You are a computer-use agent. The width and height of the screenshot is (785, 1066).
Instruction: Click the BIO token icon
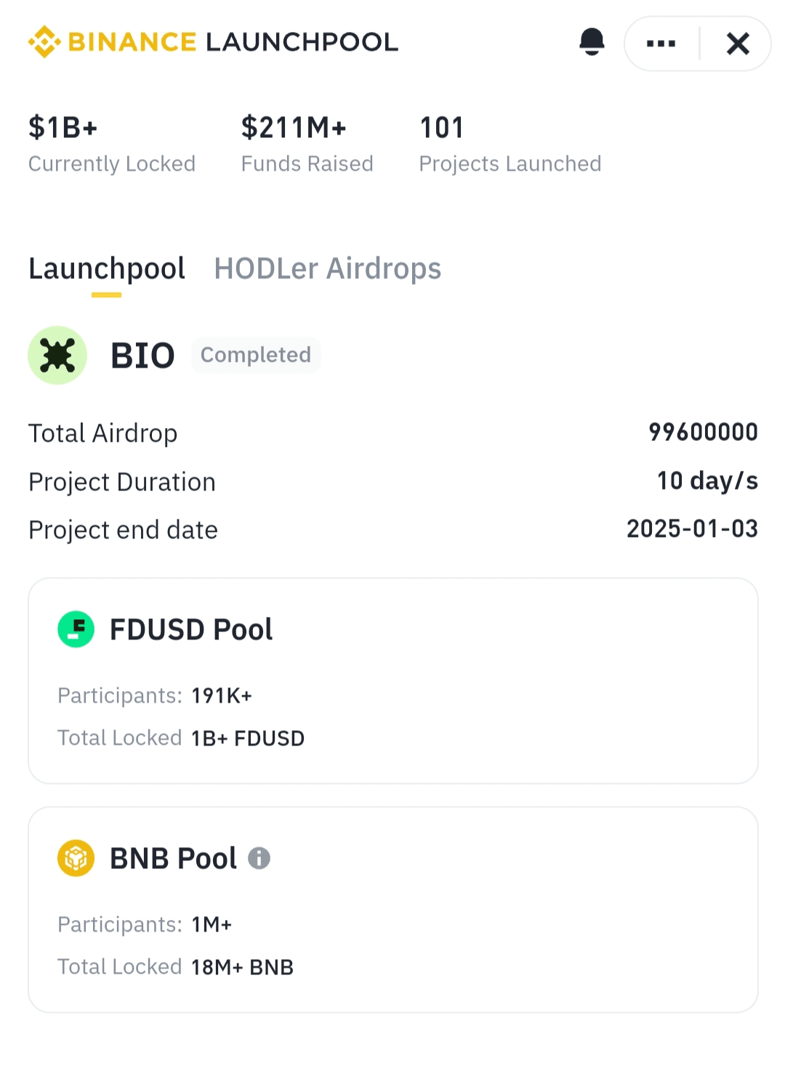point(57,355)
